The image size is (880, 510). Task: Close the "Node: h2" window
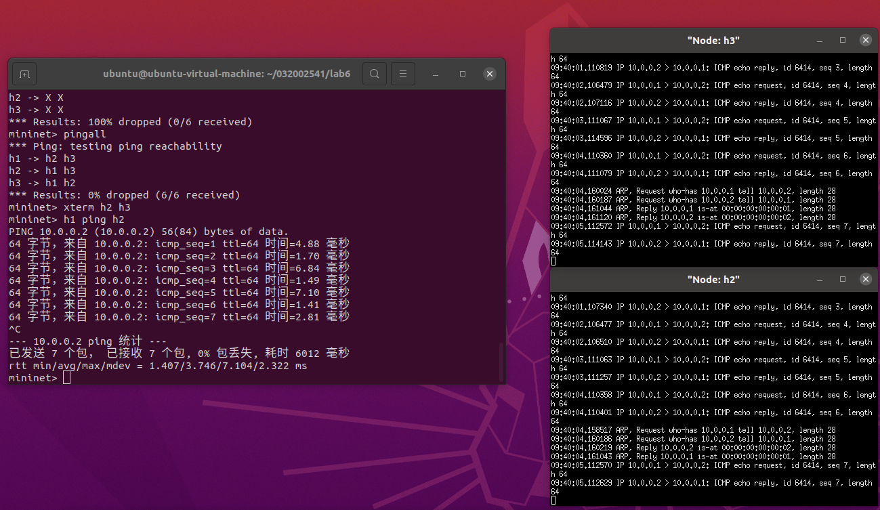pos(865,280)
